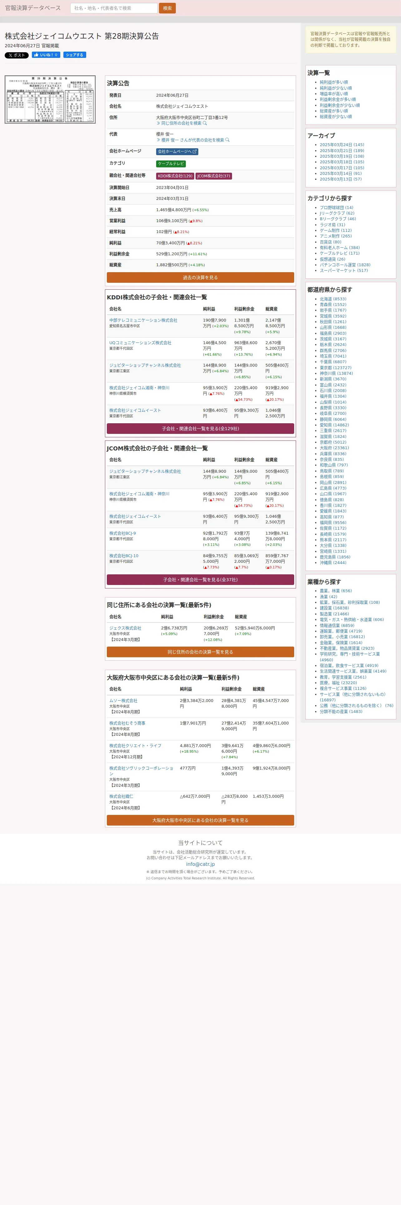The width and height of the screenshot is (401, 1205).
Task: Open the KDDI株式会社(129) related company badge
Action: (175, 176)
